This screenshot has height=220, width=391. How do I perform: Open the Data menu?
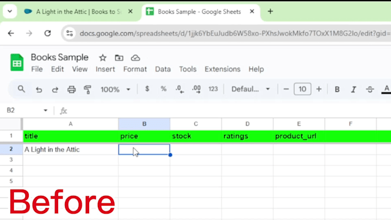pos(163,69)
